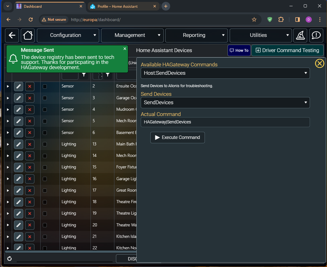Open the Utilities menu
The image size is (327, 267).
261,35
